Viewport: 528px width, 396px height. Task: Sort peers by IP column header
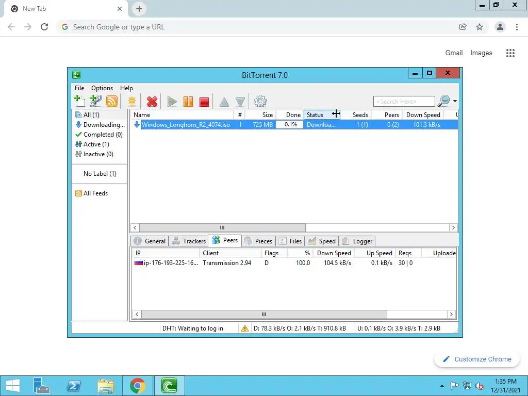(x=166, y=253)
